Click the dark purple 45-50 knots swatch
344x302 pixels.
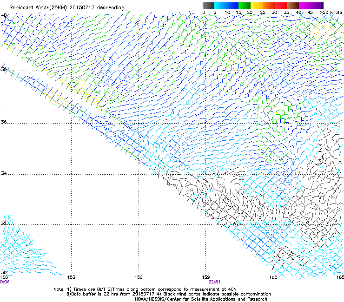pyautogui.click(x=318, y=6)
